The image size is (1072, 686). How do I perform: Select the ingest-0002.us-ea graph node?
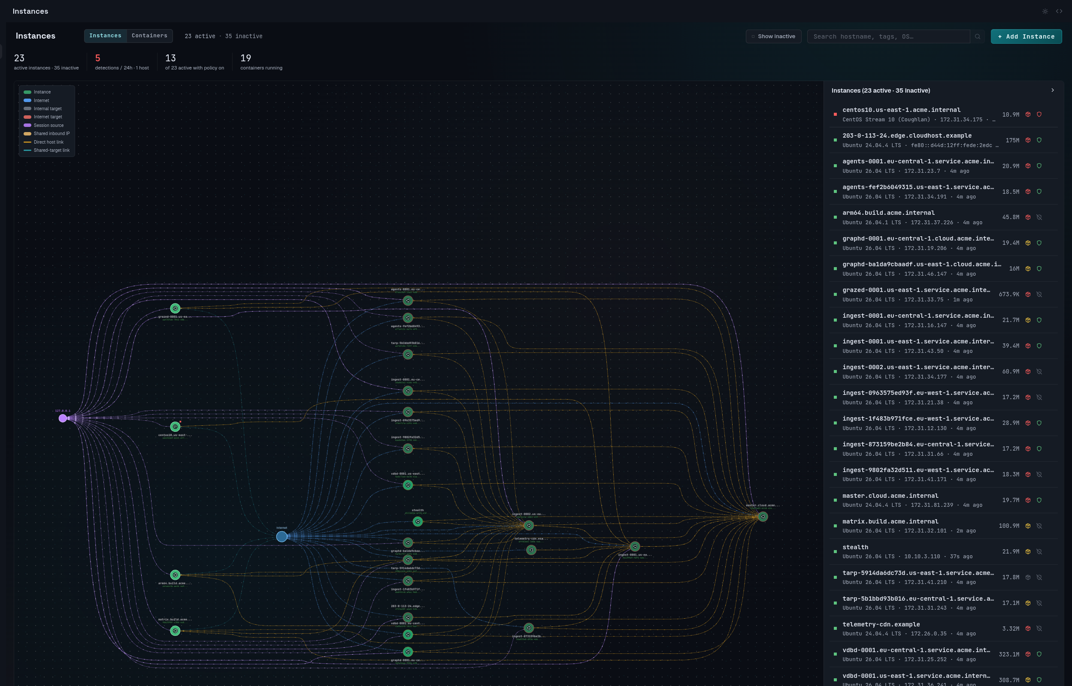(529, 526)
